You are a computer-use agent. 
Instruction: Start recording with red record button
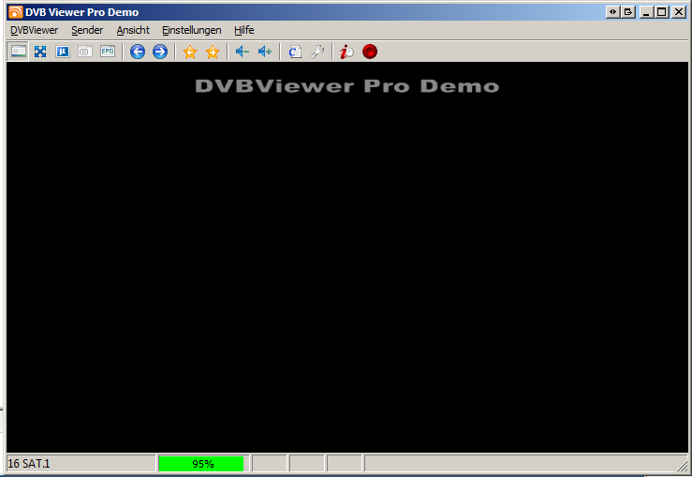coord(370,52)
